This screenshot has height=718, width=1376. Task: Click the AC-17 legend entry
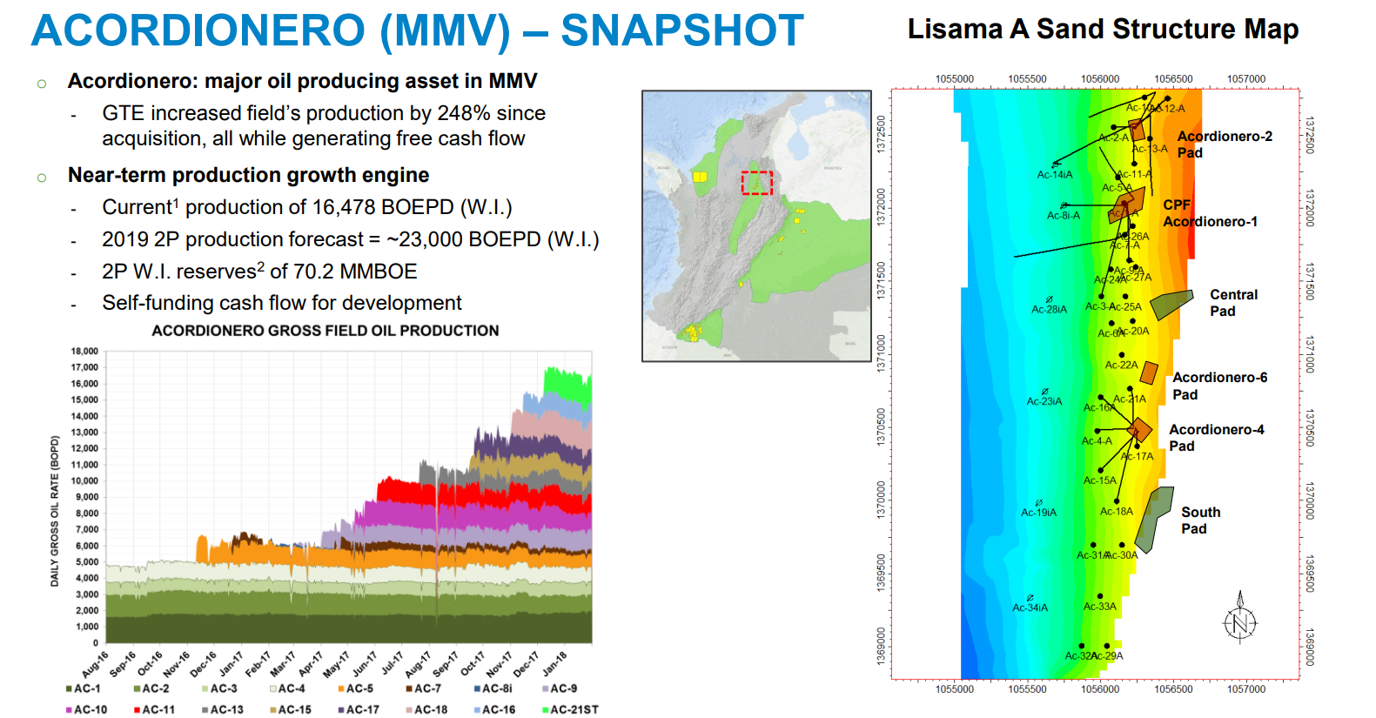coord(359,710)
